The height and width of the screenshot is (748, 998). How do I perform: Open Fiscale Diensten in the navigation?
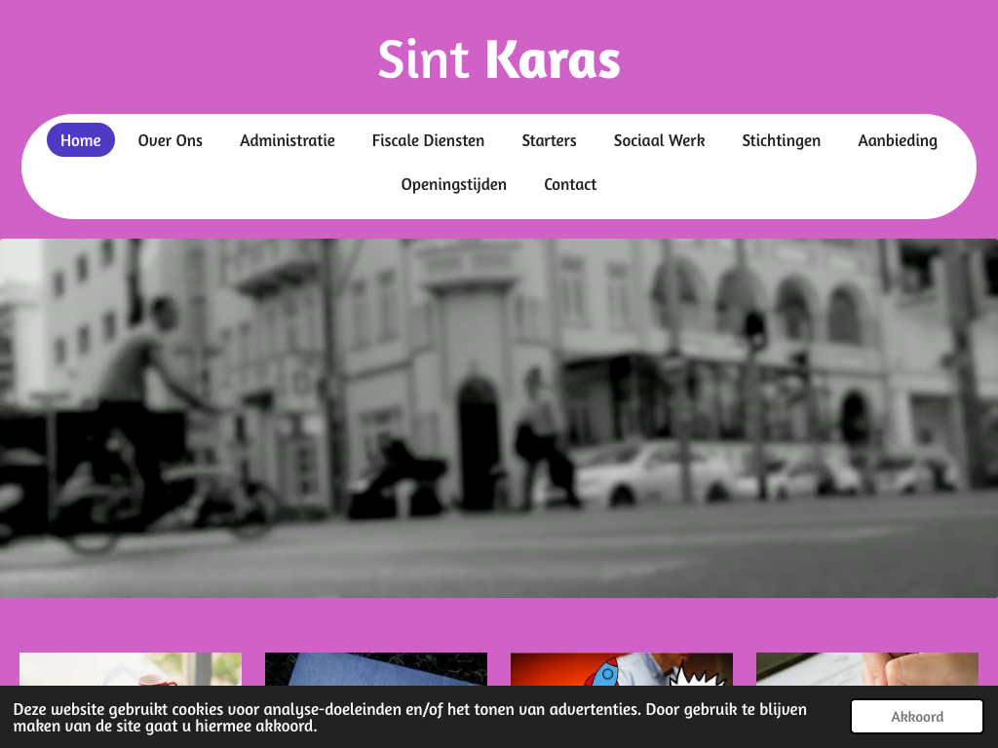(x=428, y=140)
